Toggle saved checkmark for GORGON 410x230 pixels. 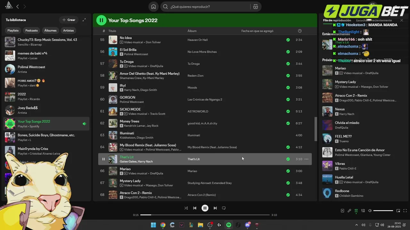tap(288, 99)
